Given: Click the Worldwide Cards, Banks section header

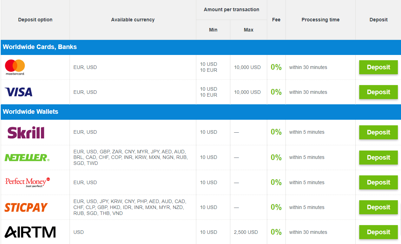Looking at the screenshot, I should [201, 47].
